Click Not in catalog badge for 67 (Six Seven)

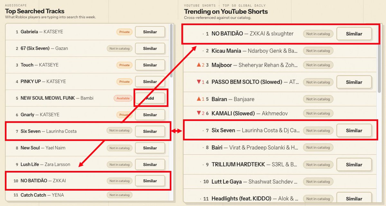click(119, 49)
